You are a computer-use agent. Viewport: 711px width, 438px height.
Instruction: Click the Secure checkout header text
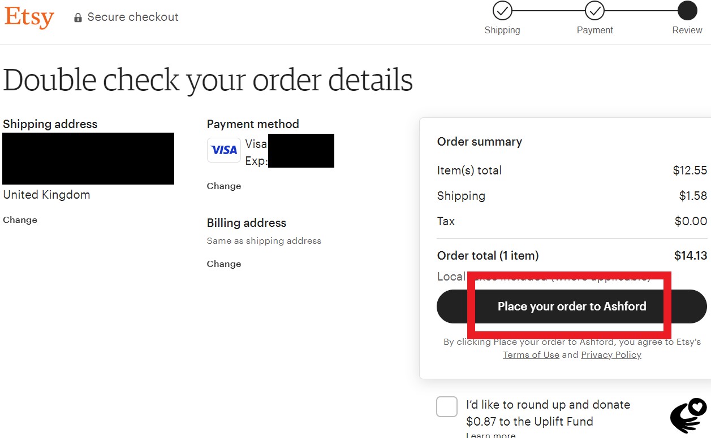tap(133, 17)
